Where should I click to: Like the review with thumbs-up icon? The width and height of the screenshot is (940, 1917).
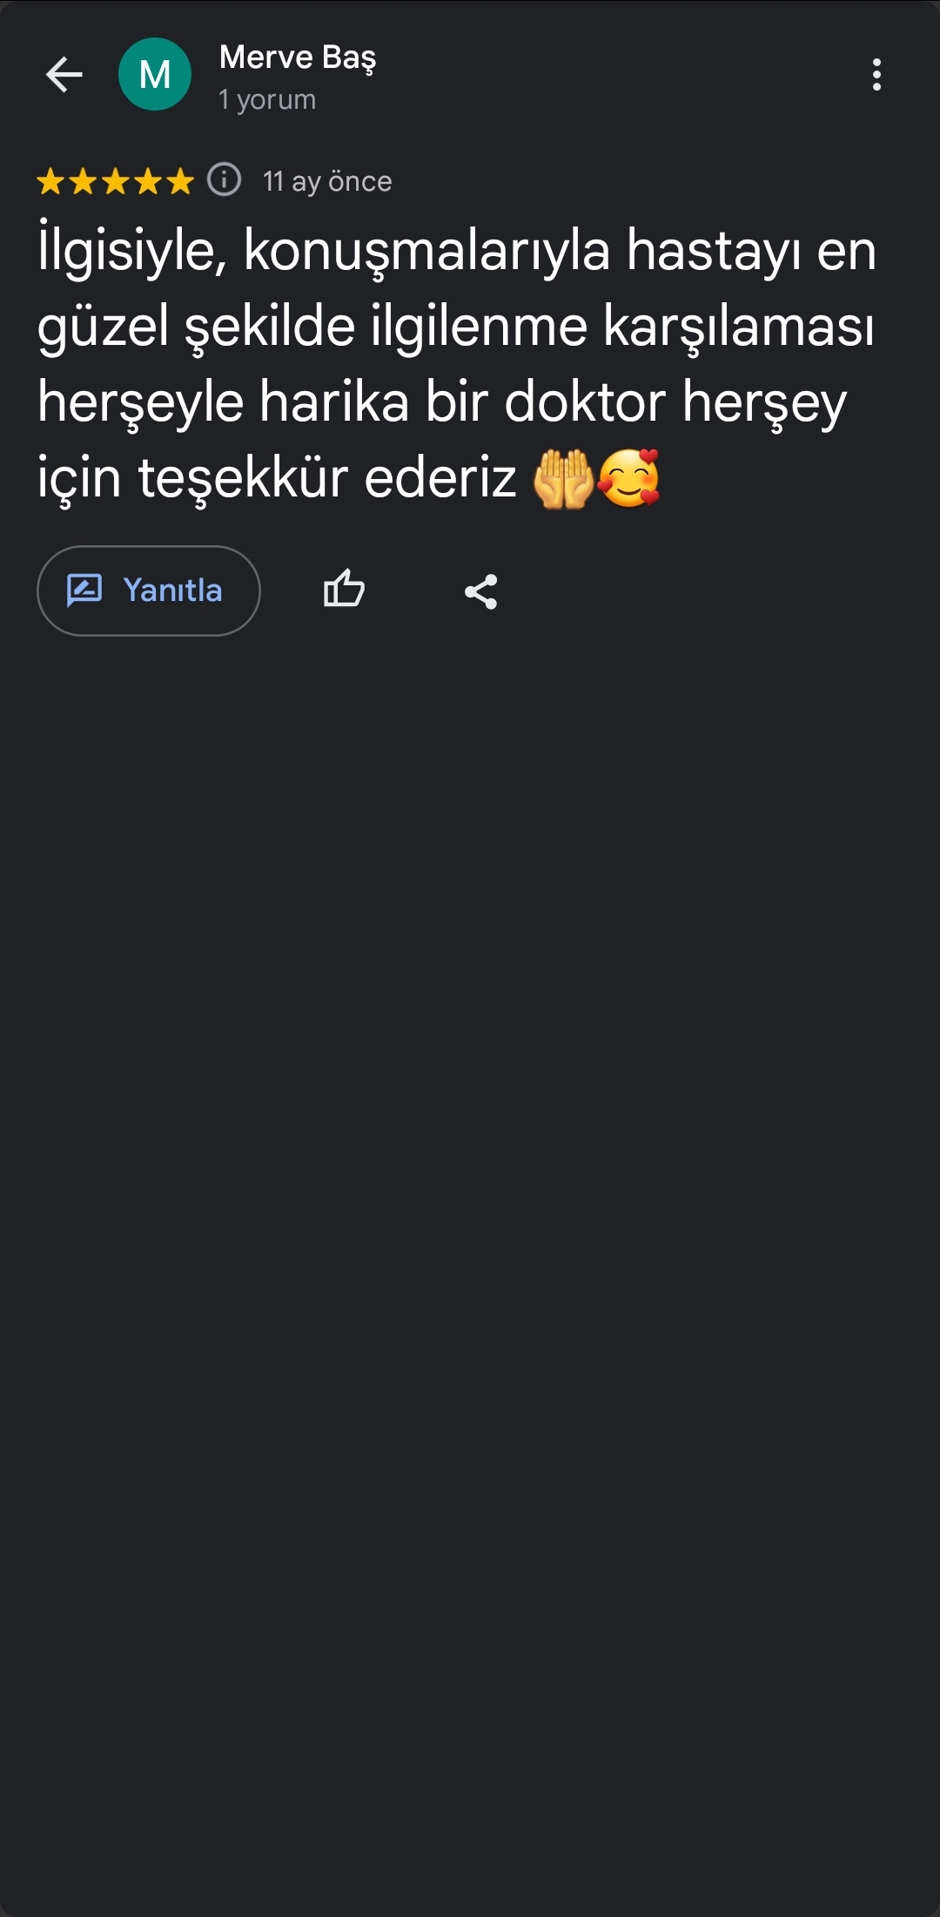[x=344, y=590]
